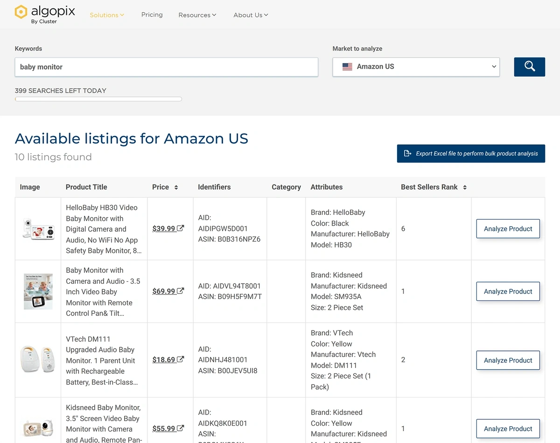Click the Available listings for Amazon US heading
Image resolution: width=560 pixels, height=443 pixels.
tap(132, 138)
